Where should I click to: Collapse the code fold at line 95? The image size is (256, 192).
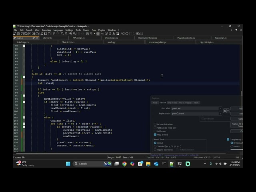click(24, 96)
